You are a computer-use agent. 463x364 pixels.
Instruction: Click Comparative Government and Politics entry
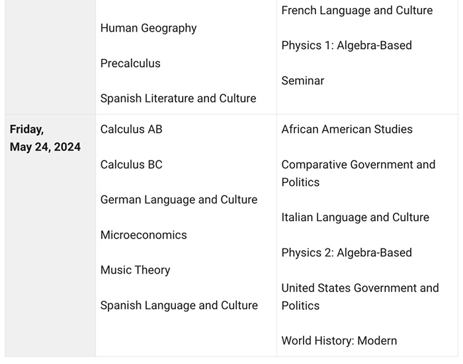[x=358, y=173]
